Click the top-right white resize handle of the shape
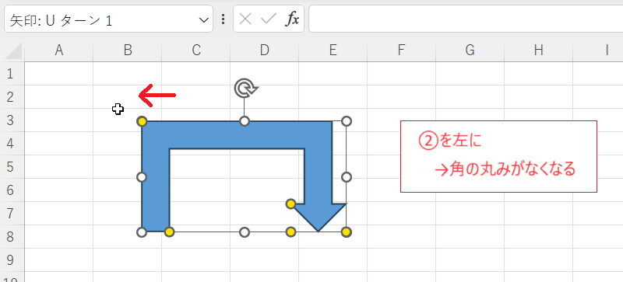Screen dimensions: 623x282 pyautogui.click(x=347, y=121)
